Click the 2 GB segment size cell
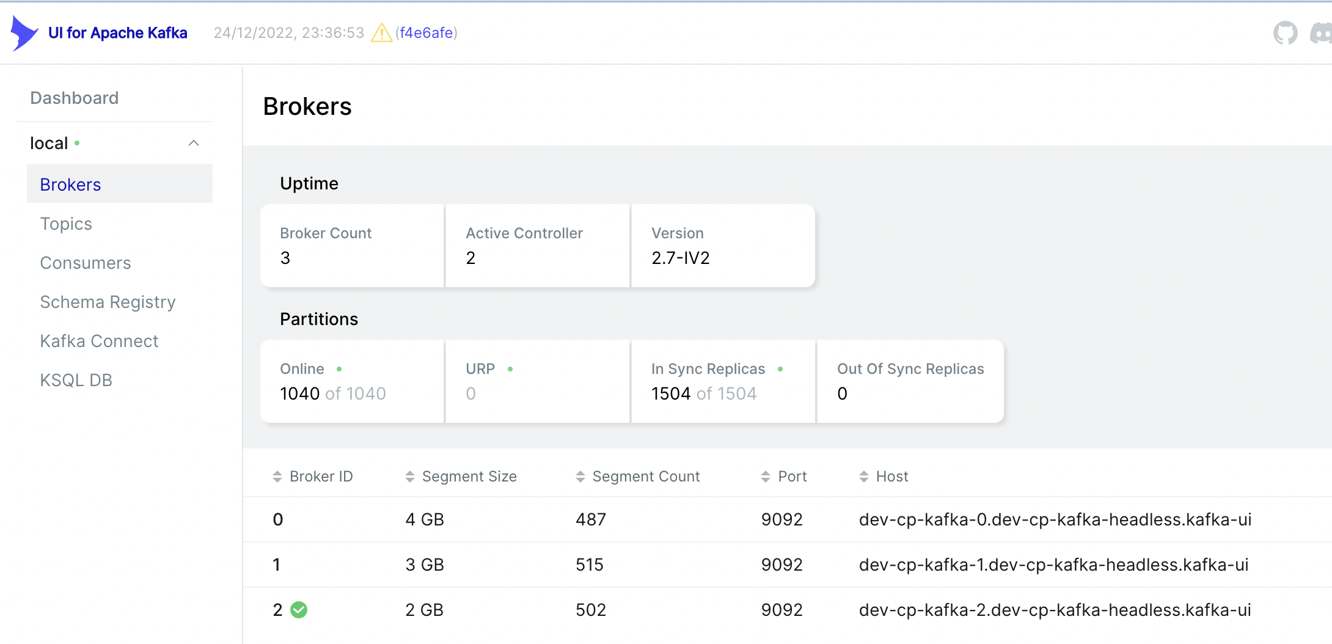 coord(425,610)
